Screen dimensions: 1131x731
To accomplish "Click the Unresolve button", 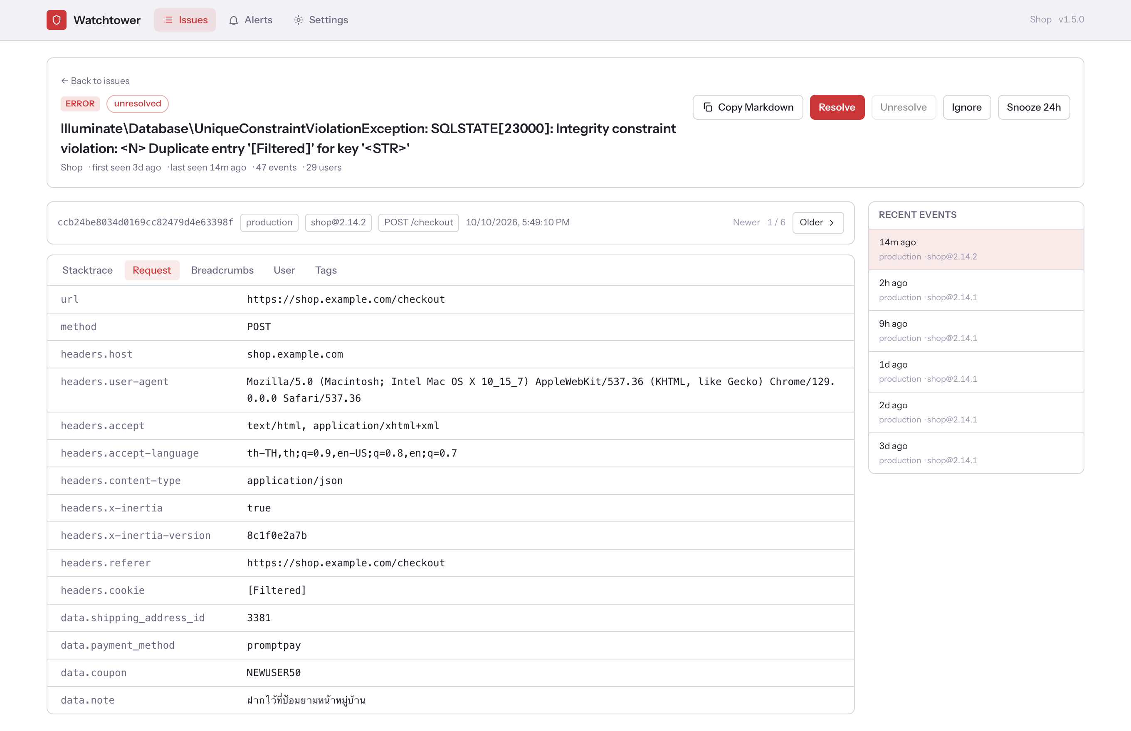I will pos(903,107).
